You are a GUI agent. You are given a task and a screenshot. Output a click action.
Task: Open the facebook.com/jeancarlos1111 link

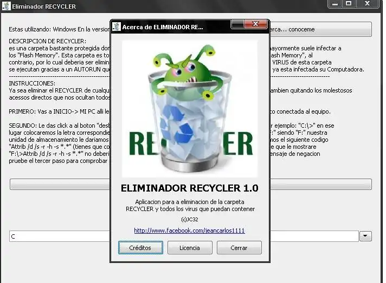tap(189, 231)
